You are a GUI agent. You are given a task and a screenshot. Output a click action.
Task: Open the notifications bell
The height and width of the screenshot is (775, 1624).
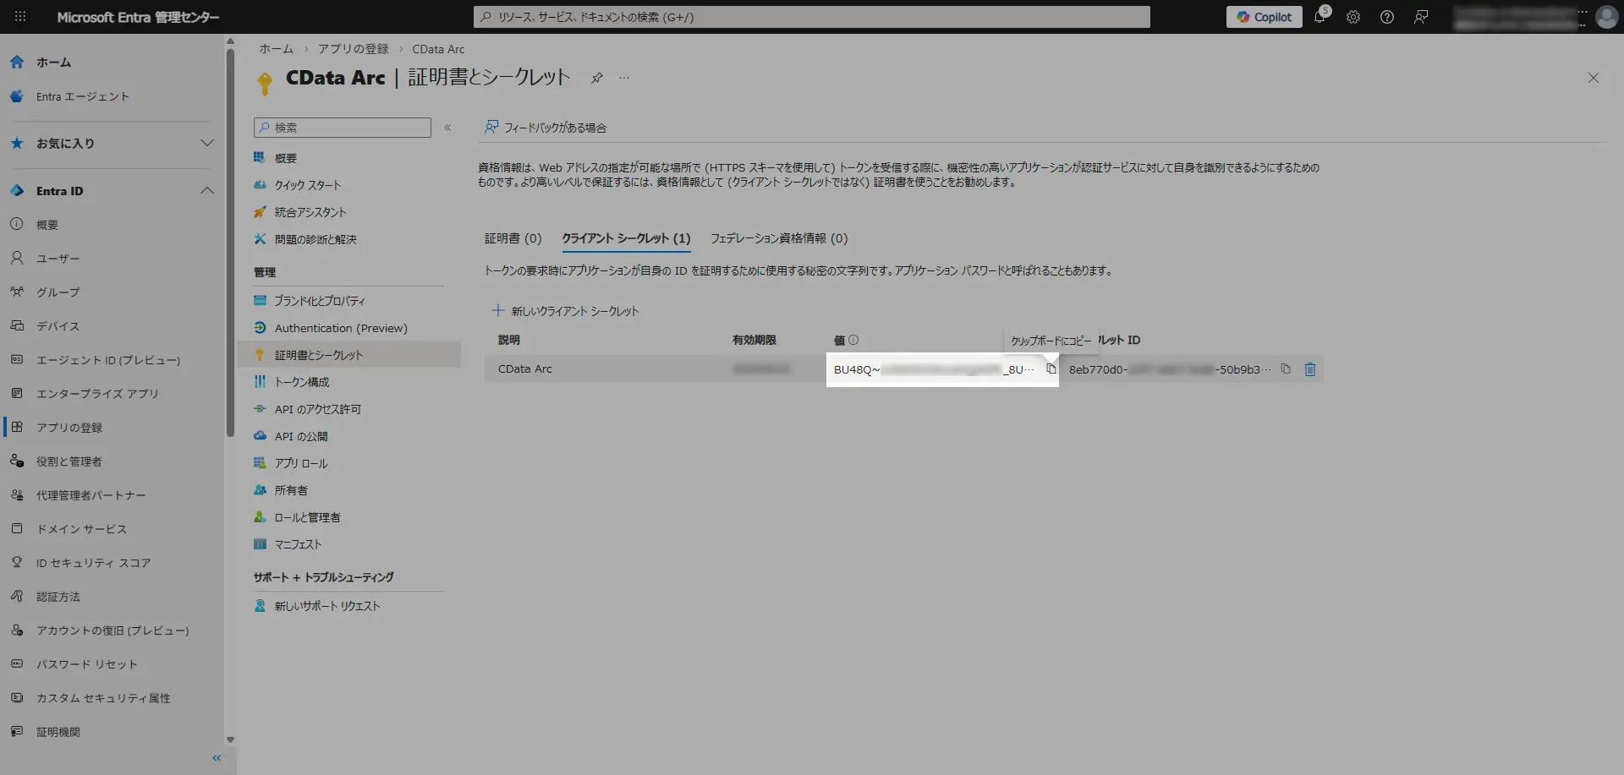[x=1319, y=17]
